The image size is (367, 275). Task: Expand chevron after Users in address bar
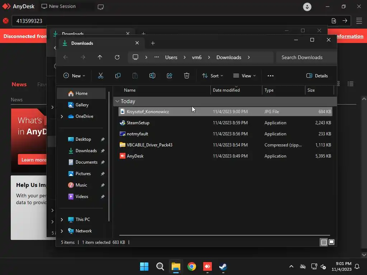pos(185,57)
